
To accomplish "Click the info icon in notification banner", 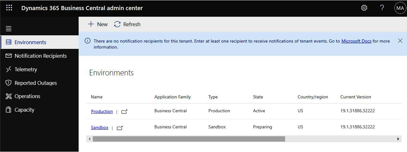I will (x=88, y=41).
